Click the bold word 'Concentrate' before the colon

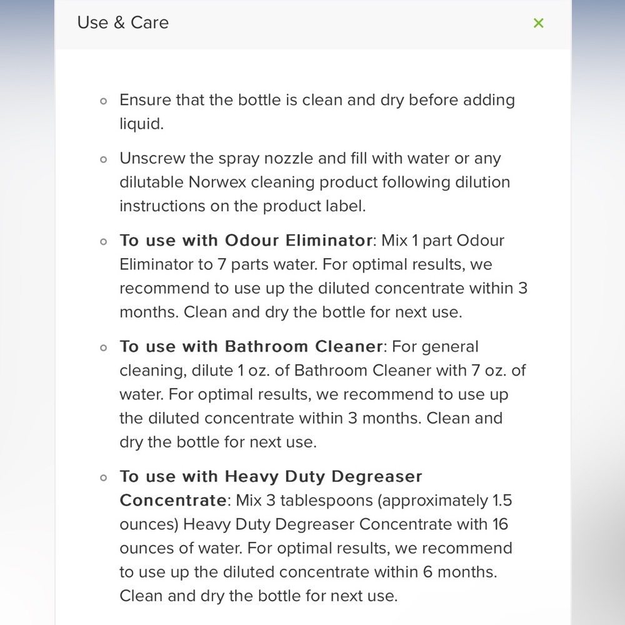click(x=173, y=500)
